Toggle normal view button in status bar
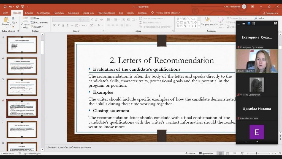This screenshot has width=282, height=159. coord(220,153)
